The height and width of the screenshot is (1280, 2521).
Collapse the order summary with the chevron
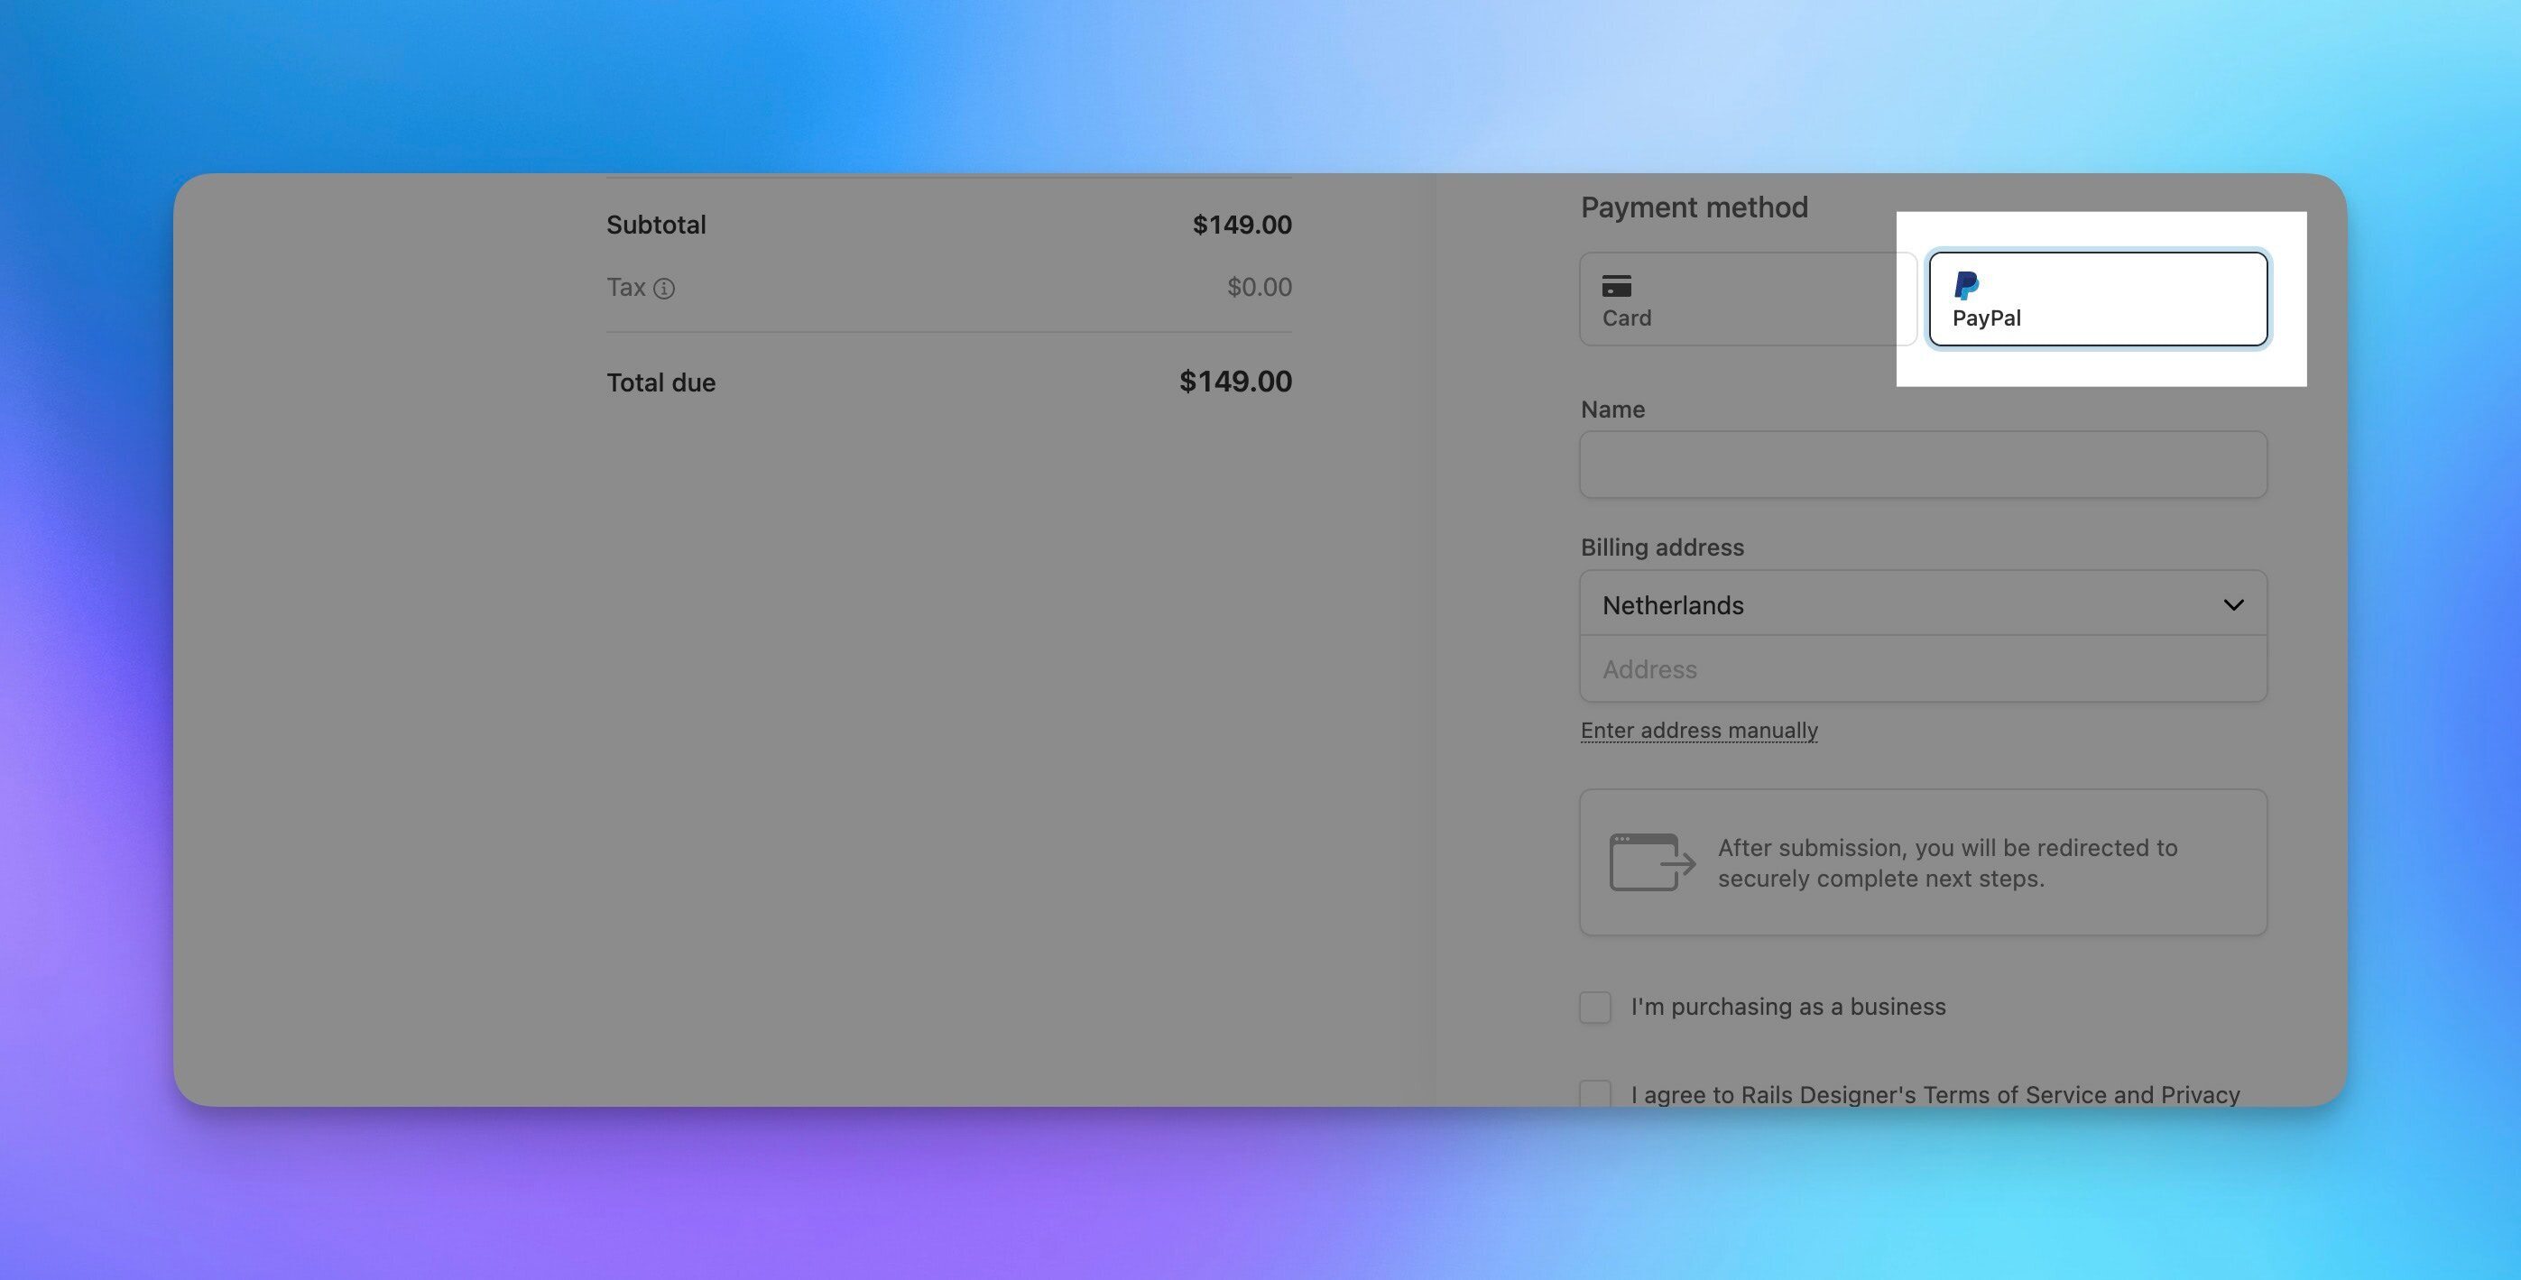[x=425, y=603]
